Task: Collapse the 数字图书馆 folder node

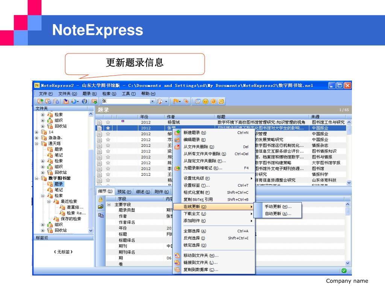Action: [x=36, y=178]
